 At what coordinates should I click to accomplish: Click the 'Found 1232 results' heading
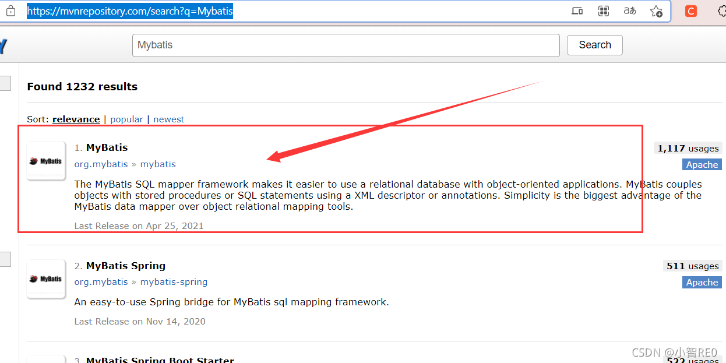coord(82,86)
